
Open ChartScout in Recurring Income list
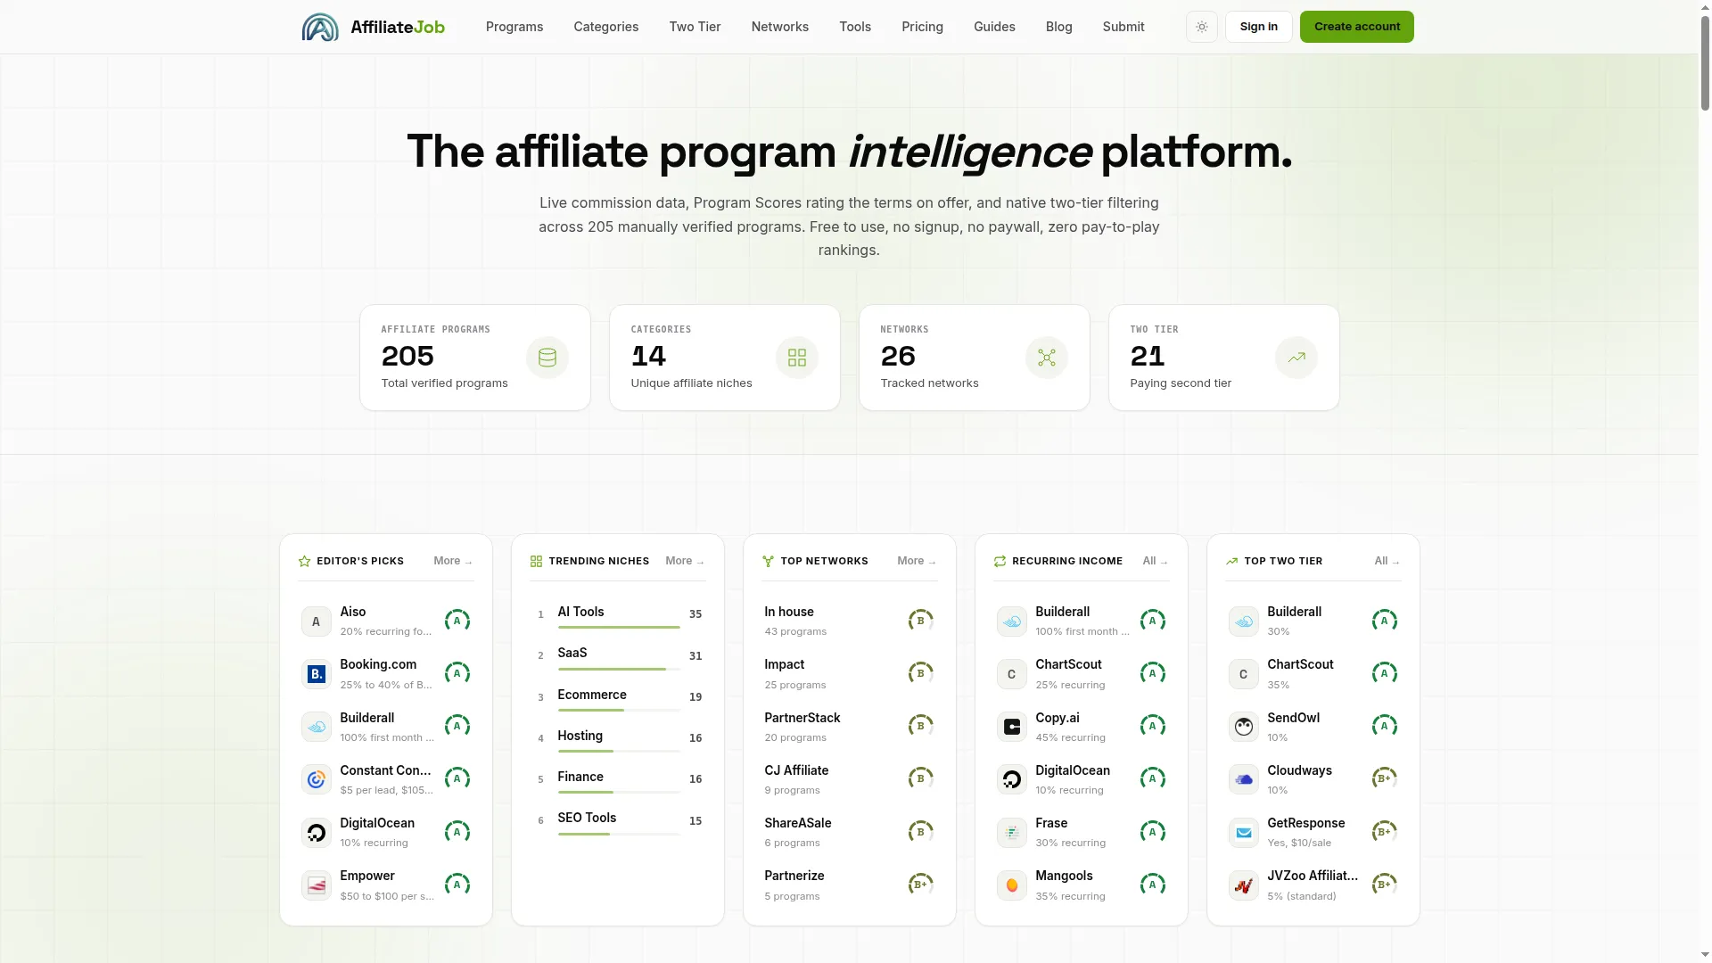click(1081, 674)
